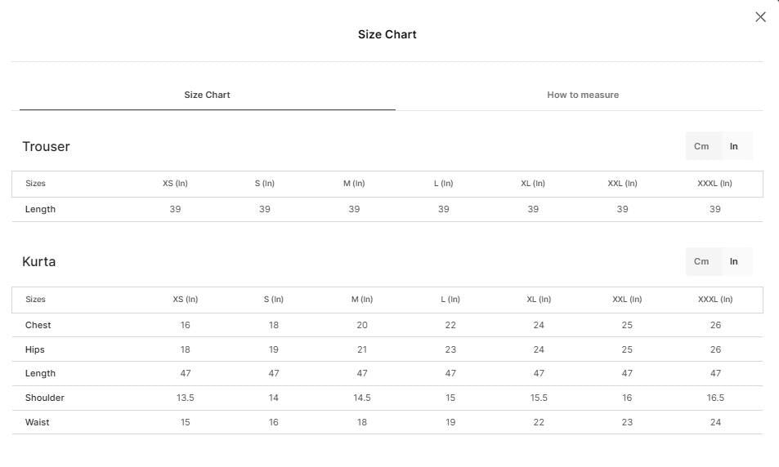Select the Kurta Hips row label
This screenshot has height=467, width=779.
tap(35, 349)
